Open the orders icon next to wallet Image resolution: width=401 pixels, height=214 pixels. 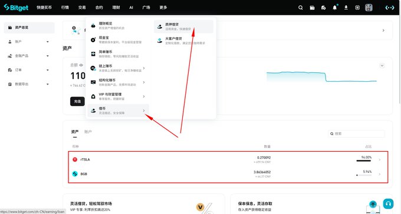[x=323, y=8]
